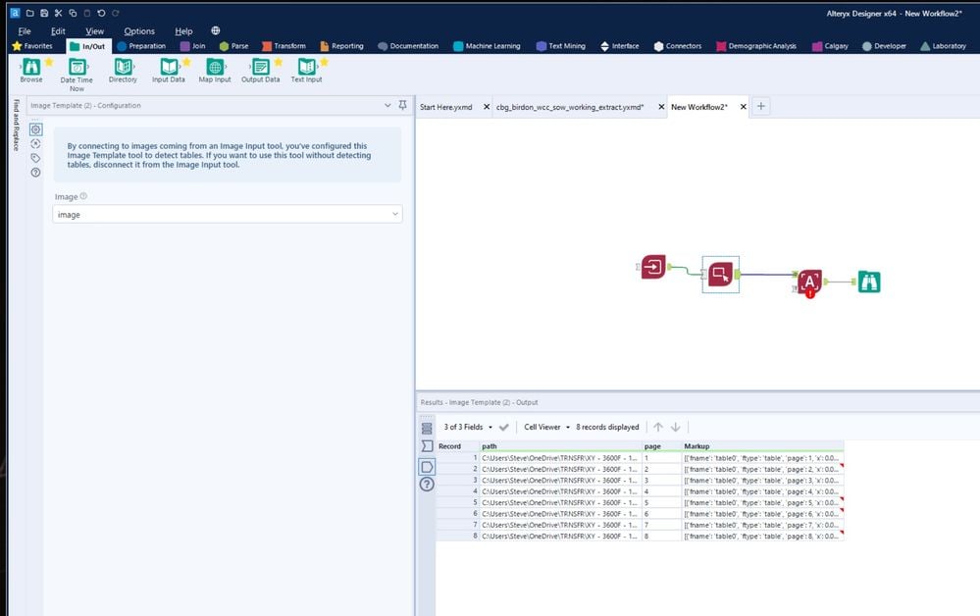
Task: Open the configuration gear tab
Action: click(x=36, y=129)
